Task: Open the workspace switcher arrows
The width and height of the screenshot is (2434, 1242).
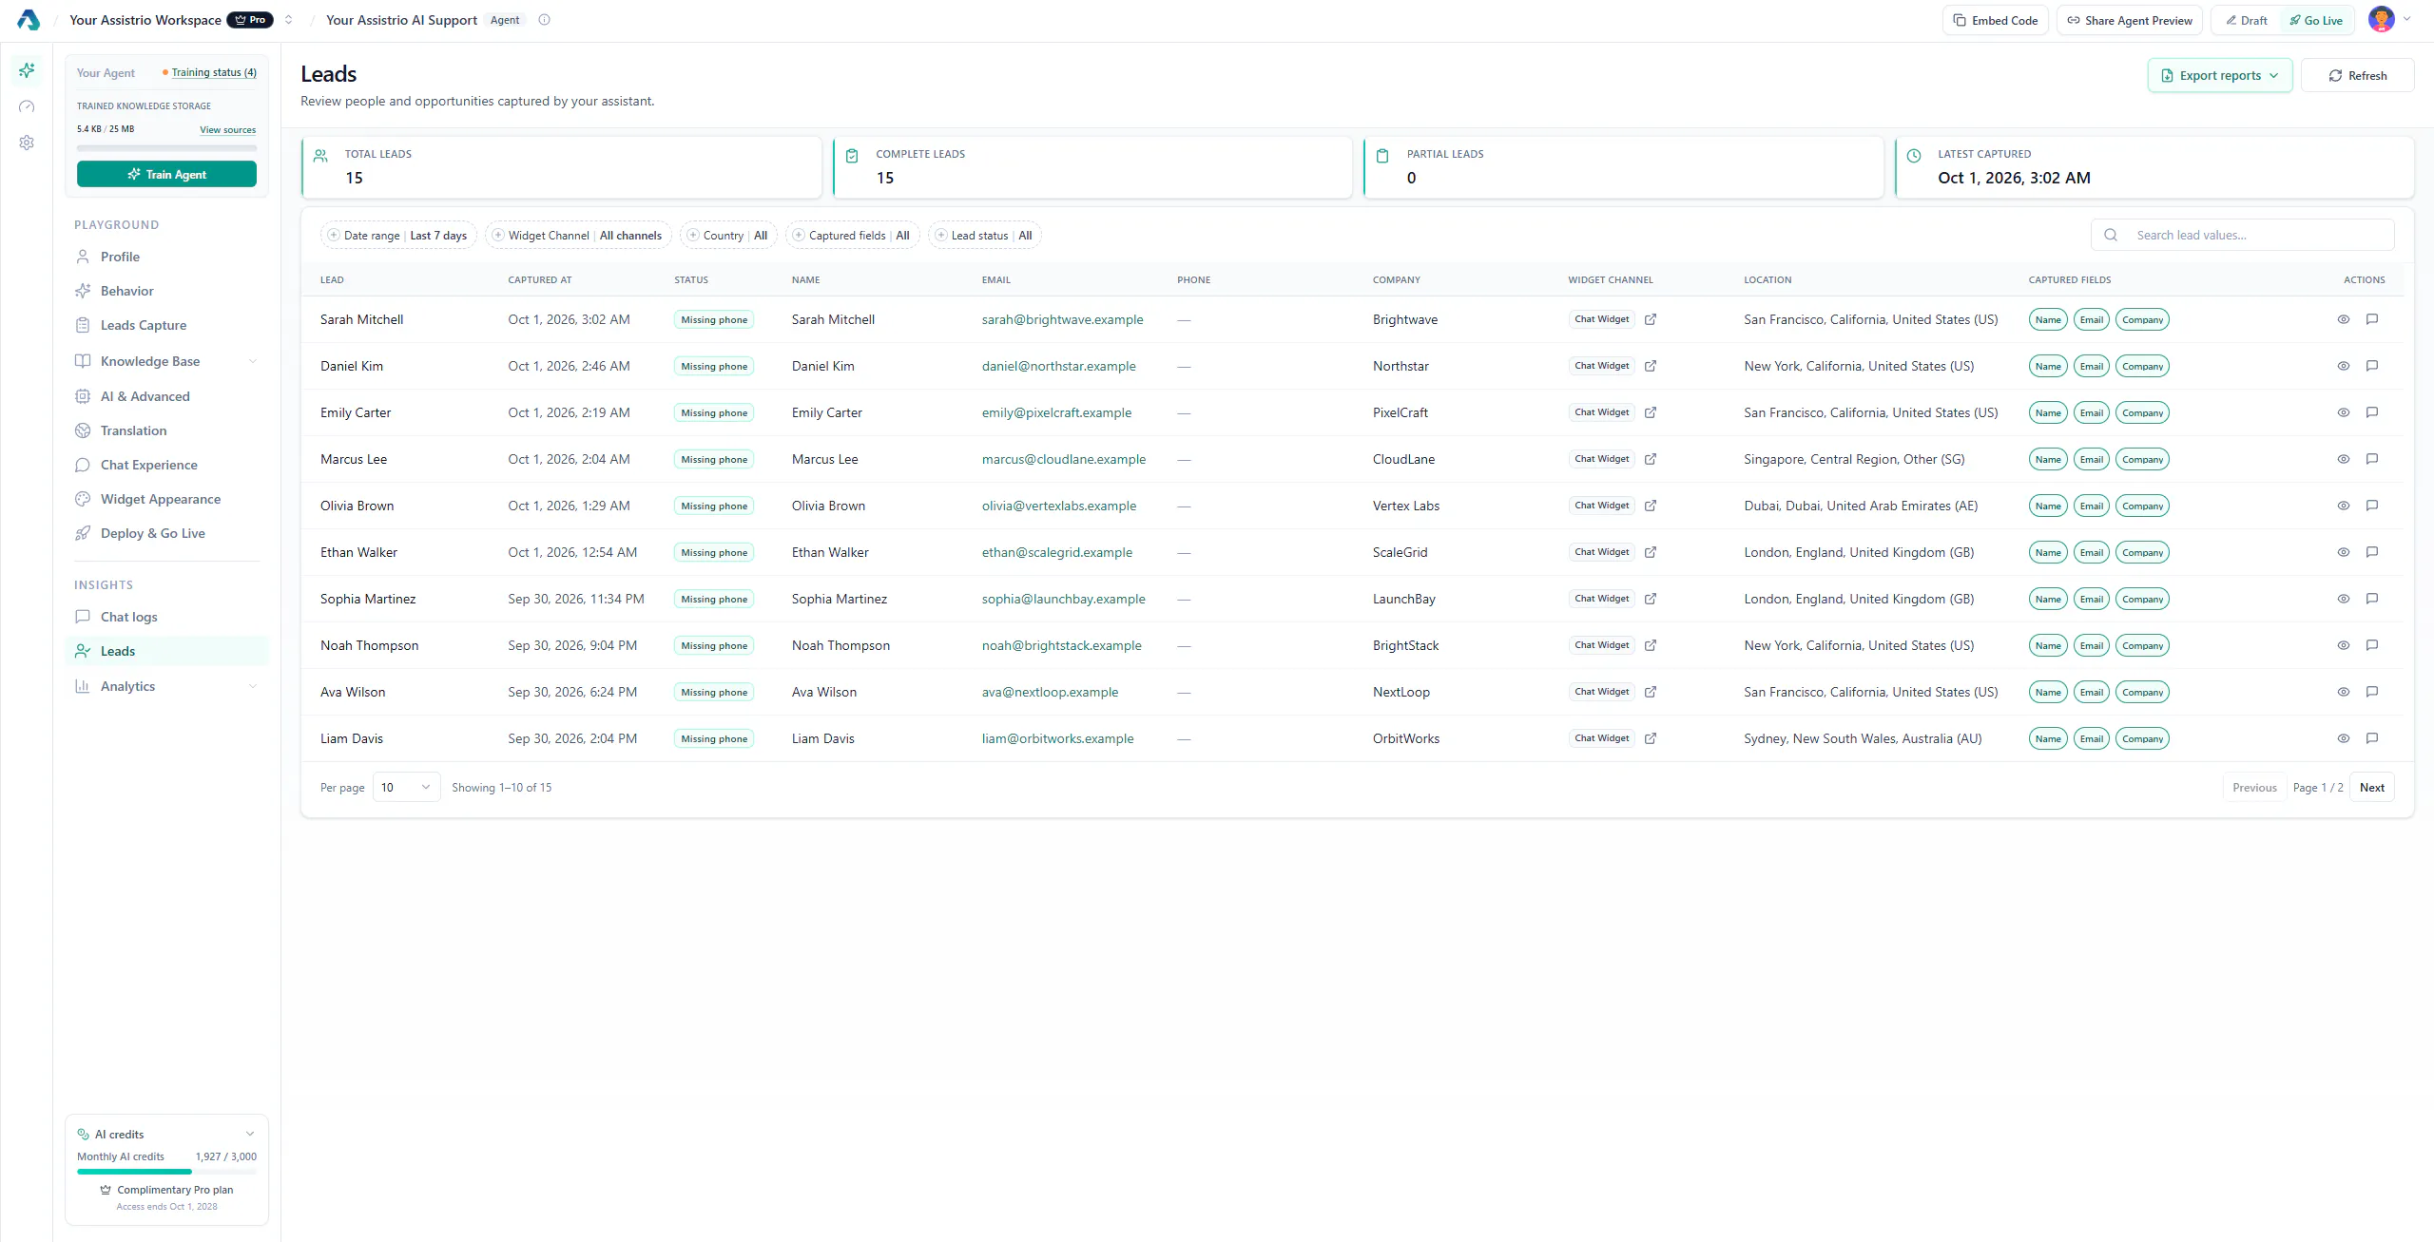Action: [288, 20]
